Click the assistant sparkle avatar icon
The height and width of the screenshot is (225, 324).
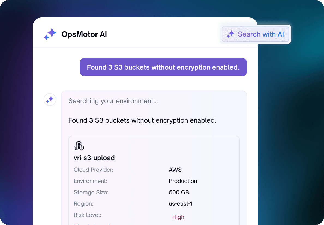tap(50, 100)
